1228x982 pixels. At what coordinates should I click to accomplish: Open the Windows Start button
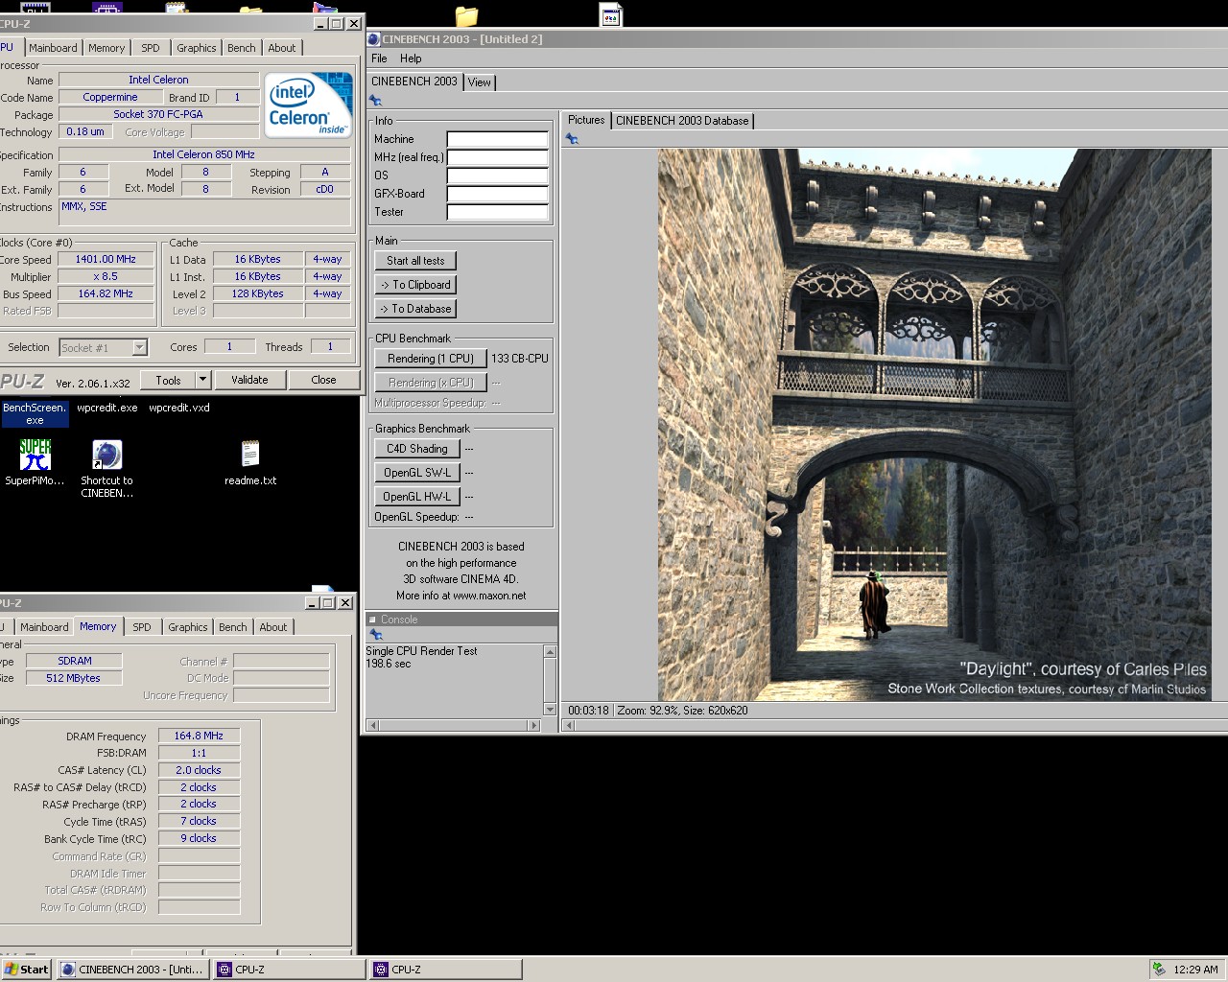(27, 969)
